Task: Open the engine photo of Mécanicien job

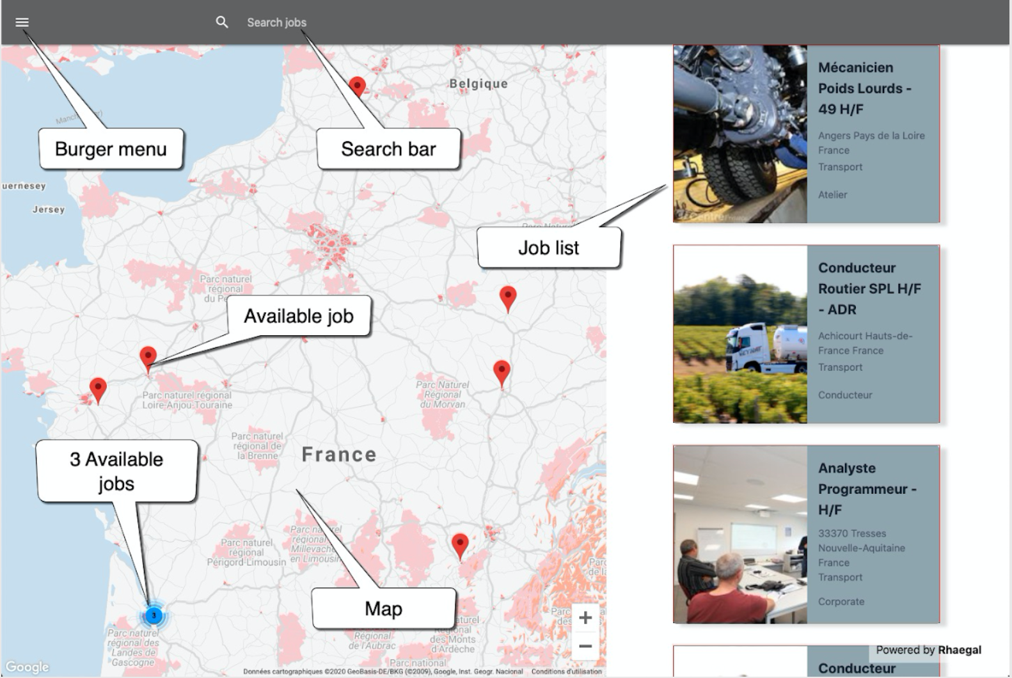Action: click(x=740, y=134)
